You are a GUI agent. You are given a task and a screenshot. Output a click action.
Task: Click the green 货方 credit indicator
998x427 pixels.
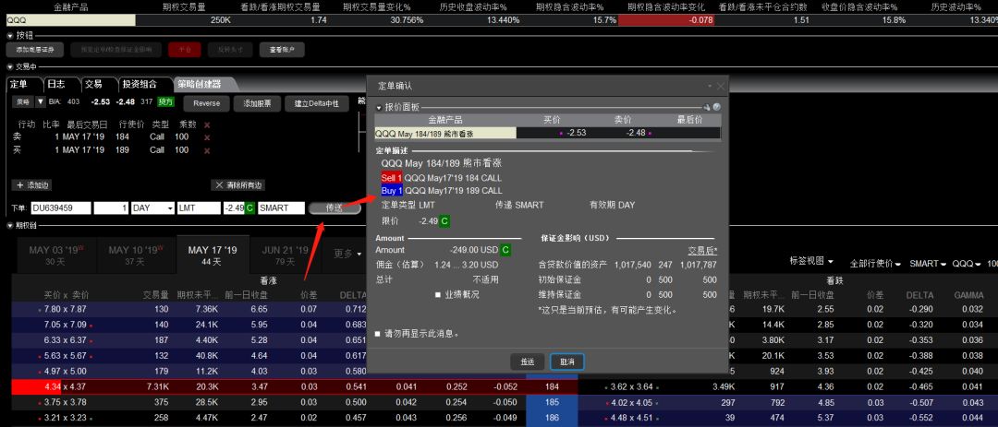tap(165, 101)
